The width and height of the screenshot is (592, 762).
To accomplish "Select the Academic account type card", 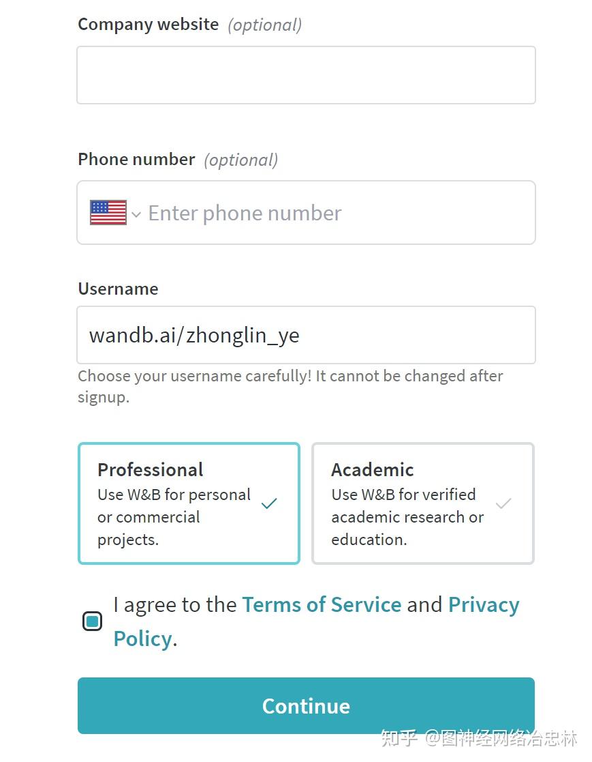I will coord(422,503).
